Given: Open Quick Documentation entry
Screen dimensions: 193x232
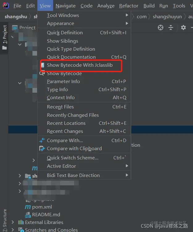Looking at the screenshot, I should [x=84, y=57].
